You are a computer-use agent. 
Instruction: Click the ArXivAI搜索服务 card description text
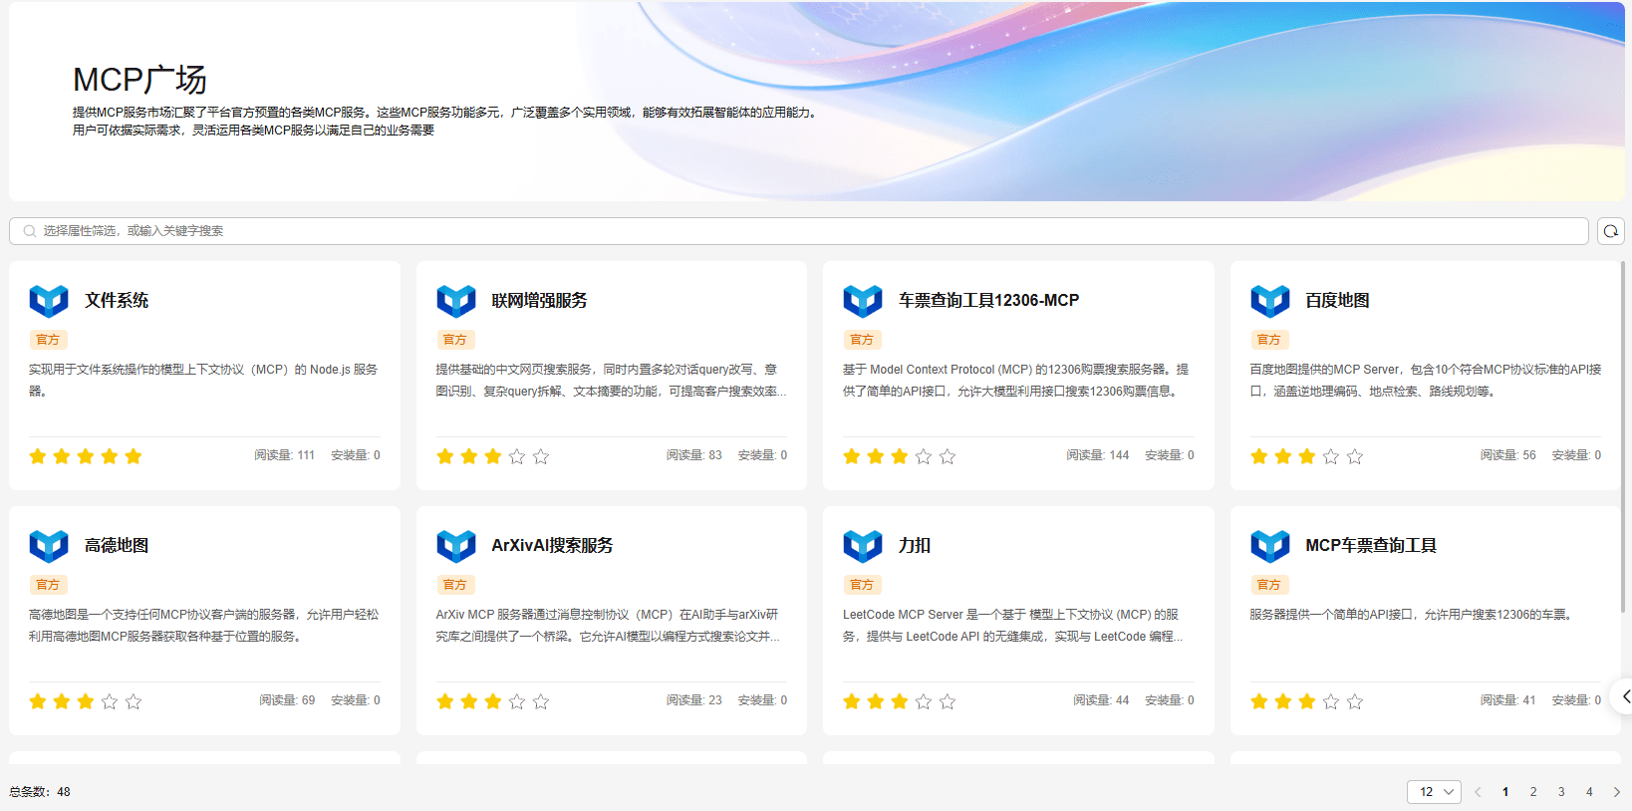tap(608, 626)
